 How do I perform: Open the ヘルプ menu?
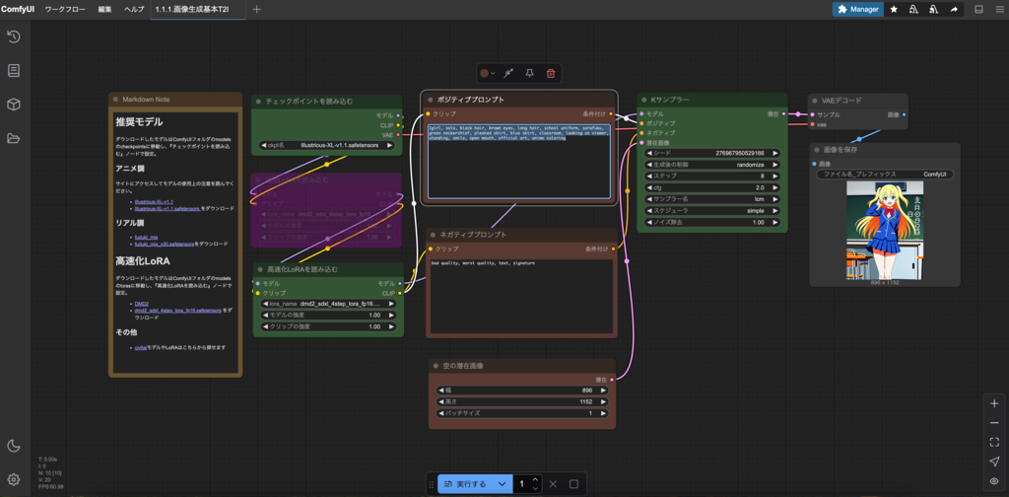(x=134, y=9)
